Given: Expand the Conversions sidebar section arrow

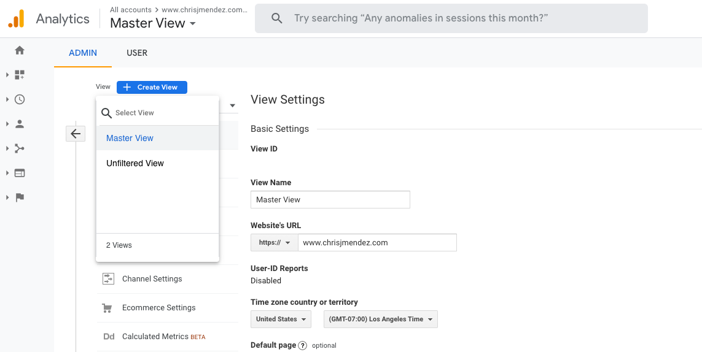Looking at the screenshot, I should pos(7,197).
